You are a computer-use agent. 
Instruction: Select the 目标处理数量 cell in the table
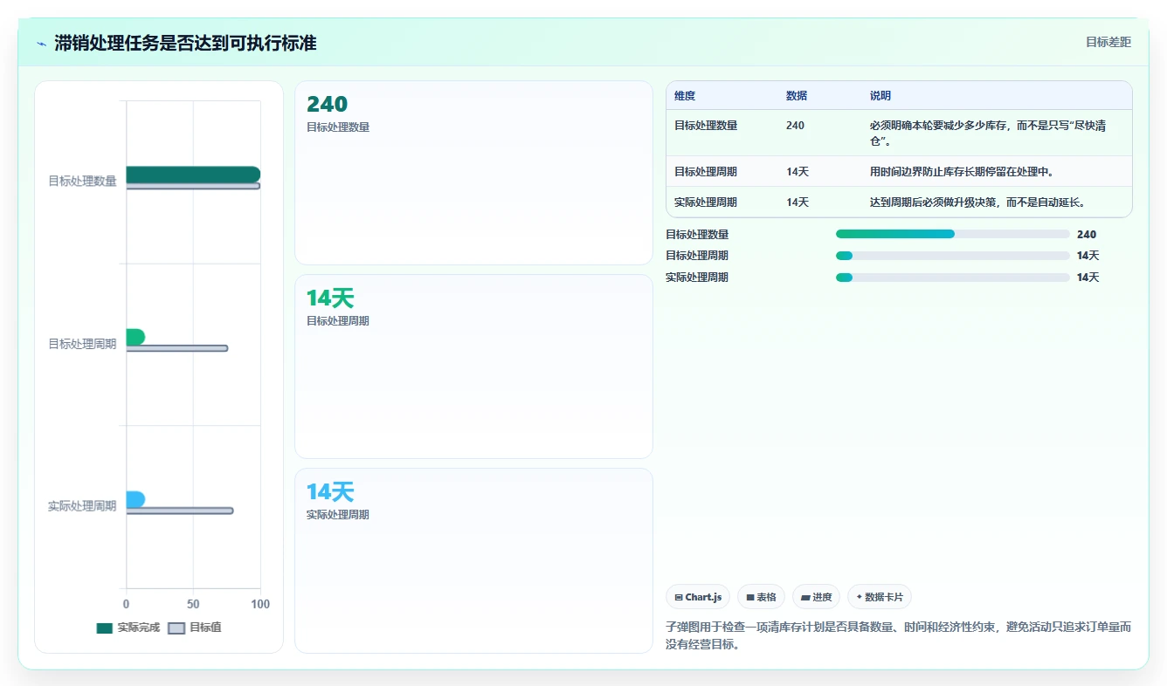pos(706,126)
